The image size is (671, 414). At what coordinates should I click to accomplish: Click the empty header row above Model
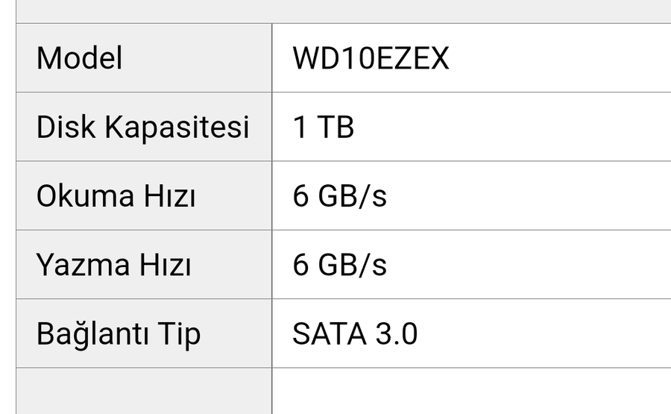343,10
